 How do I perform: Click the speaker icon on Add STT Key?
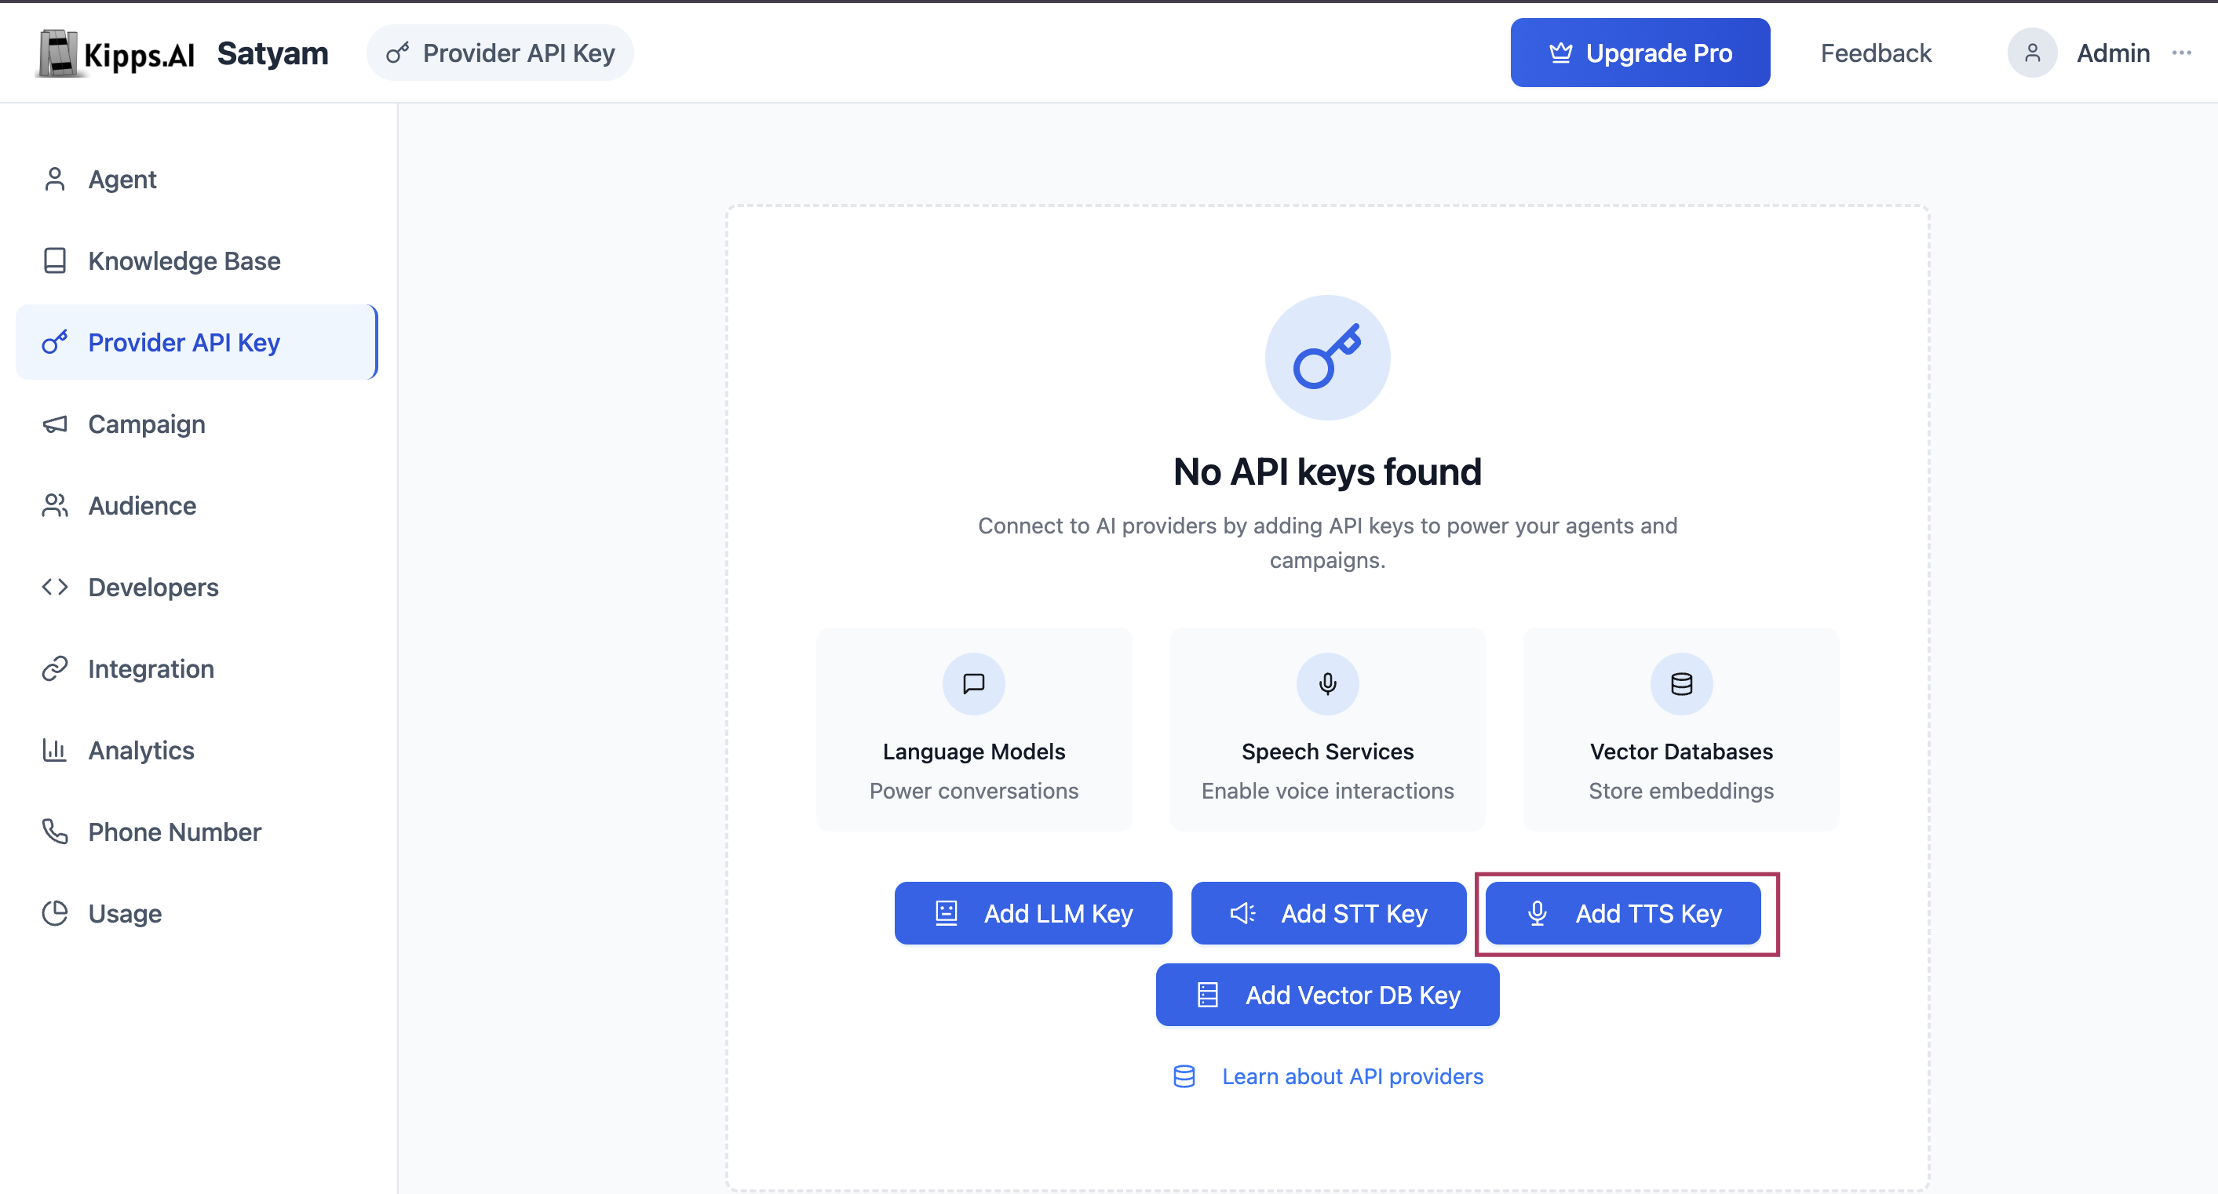pyautogui.click(x=1242, y=913)
